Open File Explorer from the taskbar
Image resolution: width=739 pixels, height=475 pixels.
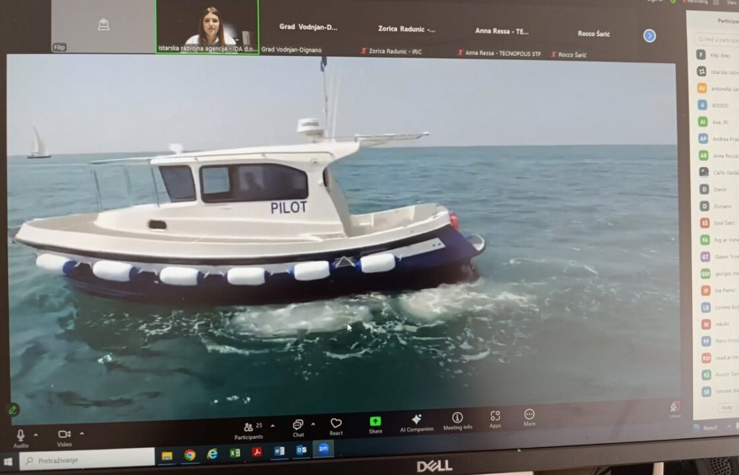point(167,456)
